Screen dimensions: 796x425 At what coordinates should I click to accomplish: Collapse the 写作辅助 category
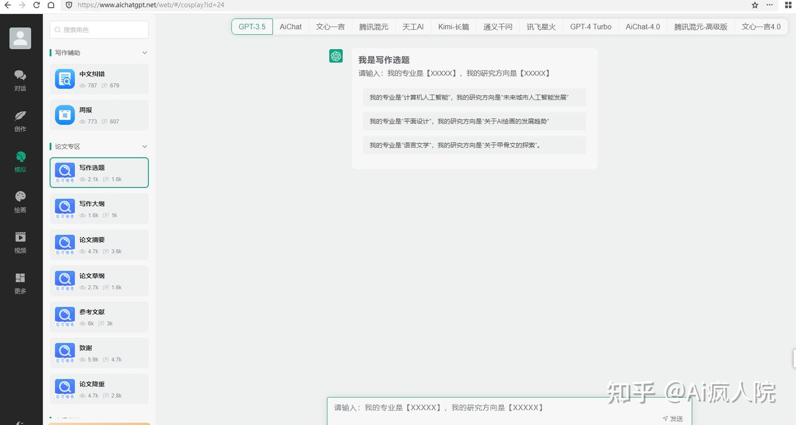coord(145,53)
